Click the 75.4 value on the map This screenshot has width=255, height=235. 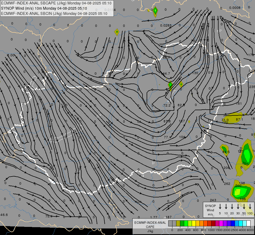click(49, 216)
